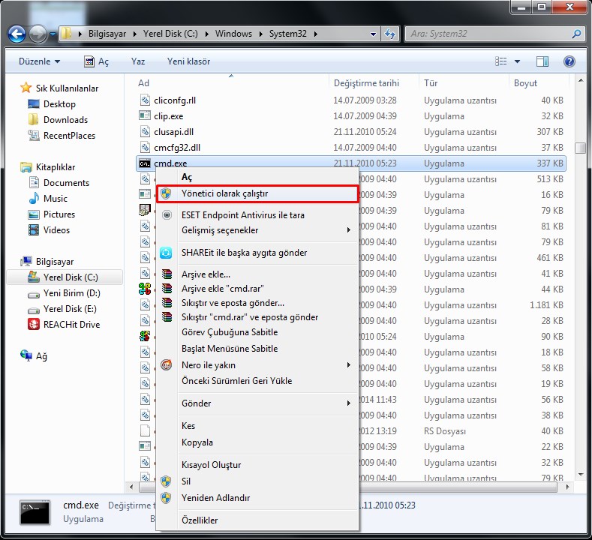
Task: Click the refresh icon beside address bar
Action: coord(390,34)
